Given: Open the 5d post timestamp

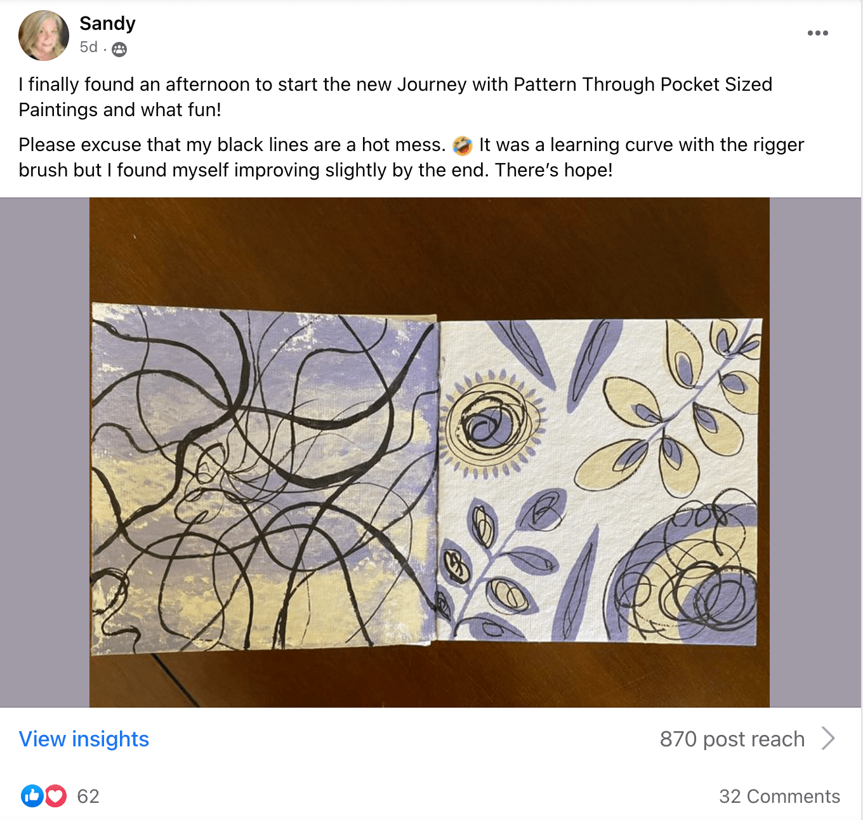Looking at the screenshot, I should [x=88, y=48].
